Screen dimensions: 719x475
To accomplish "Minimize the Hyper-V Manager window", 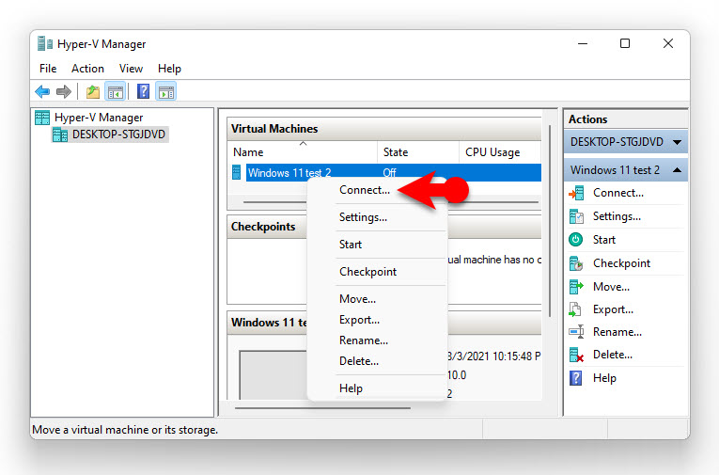I will pyautogui.click(x=583, y=43).
